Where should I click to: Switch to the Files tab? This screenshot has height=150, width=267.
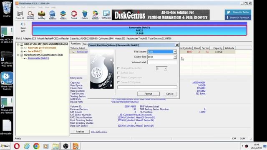(x=85, y=44)
